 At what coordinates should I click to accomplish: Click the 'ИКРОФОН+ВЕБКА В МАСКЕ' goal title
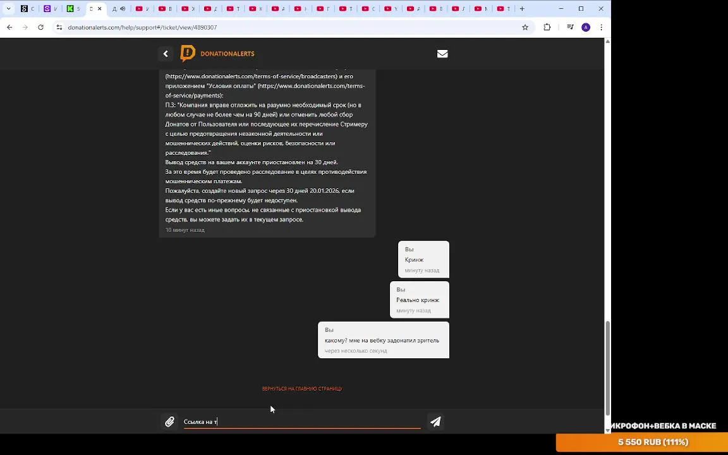[663, 426]
